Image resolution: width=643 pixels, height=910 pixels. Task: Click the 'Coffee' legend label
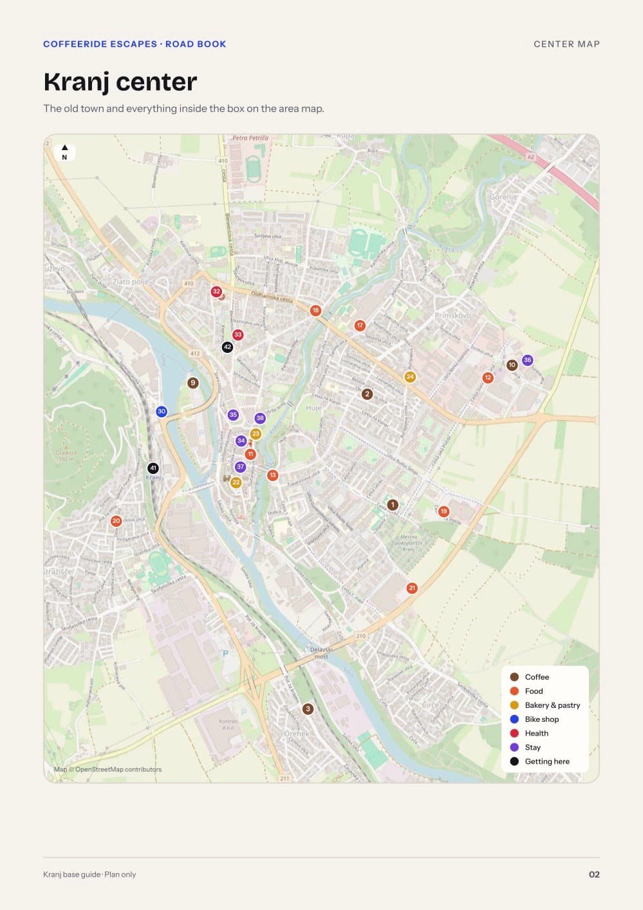pyautogui.click(x=537, y=677)
